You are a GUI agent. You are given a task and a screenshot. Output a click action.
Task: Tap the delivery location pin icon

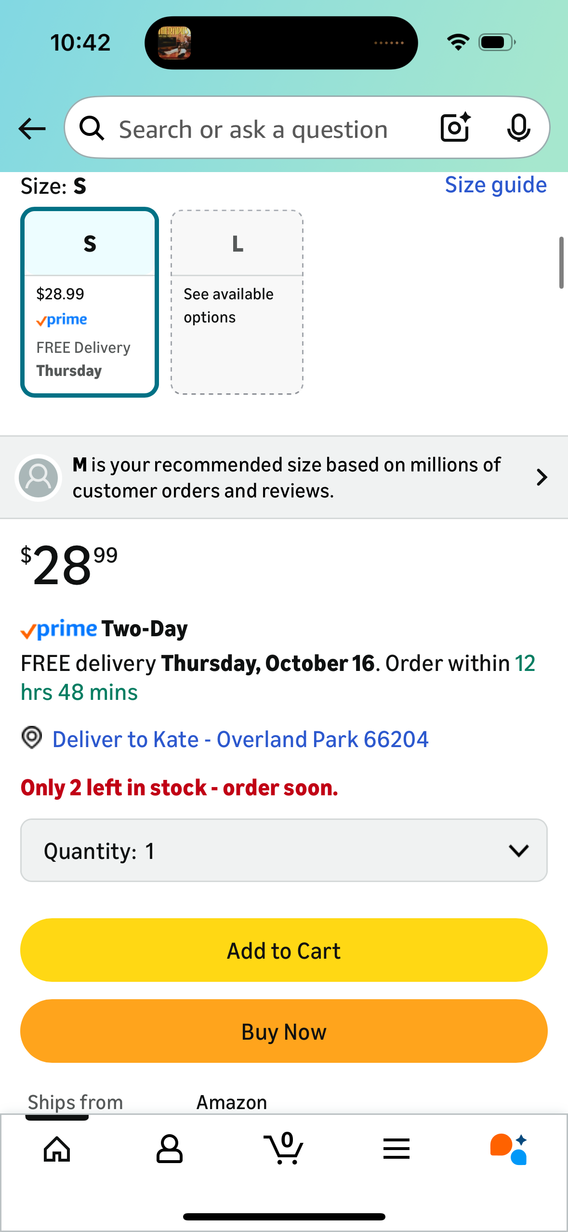32,738
